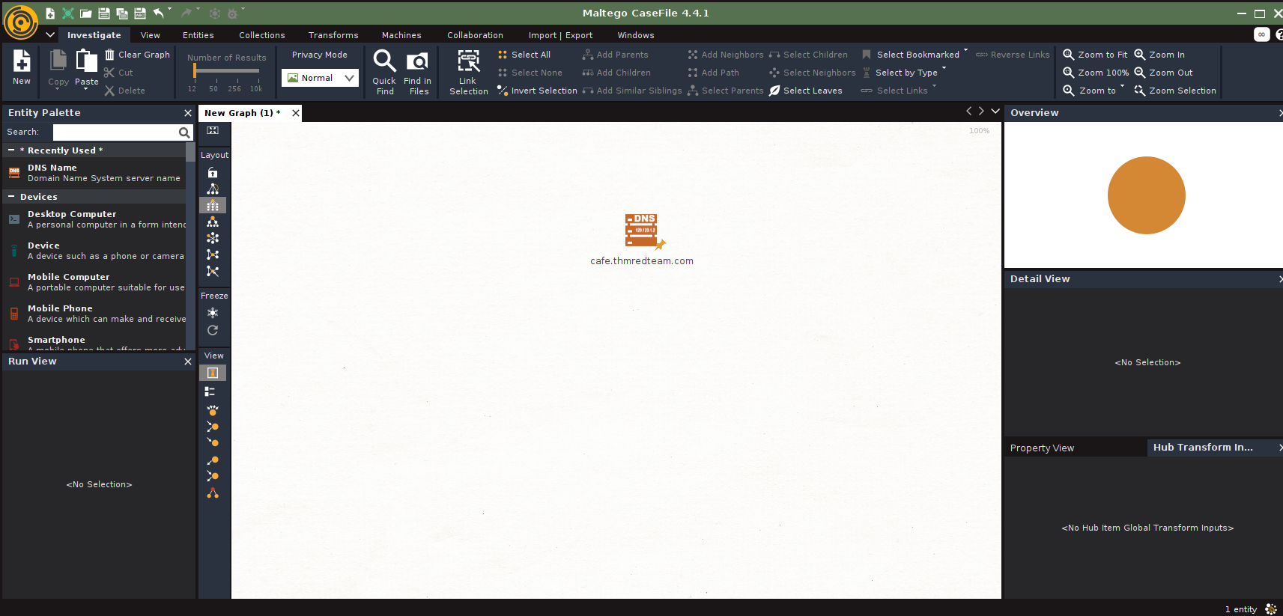
Task: Select the tree-shaped layout mode below the highlighted one
Action: click(x=213, y=222)
